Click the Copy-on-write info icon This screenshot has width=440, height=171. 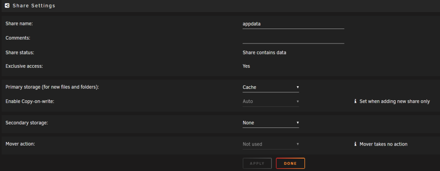(355, 101)
